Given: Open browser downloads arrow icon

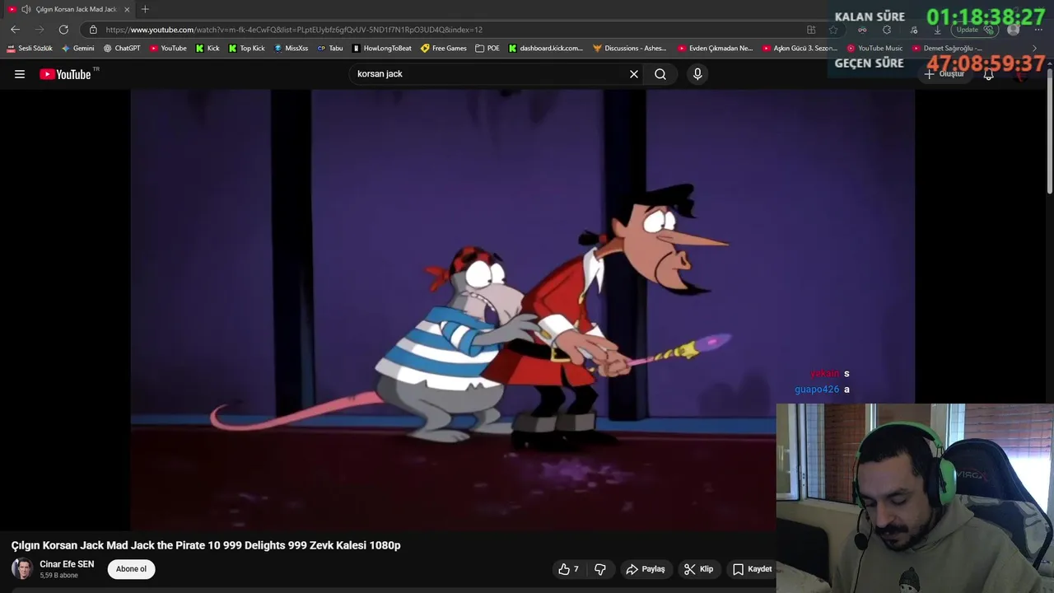Looking at the screenshot, I should pyautogui.click(x=937, y=30).
